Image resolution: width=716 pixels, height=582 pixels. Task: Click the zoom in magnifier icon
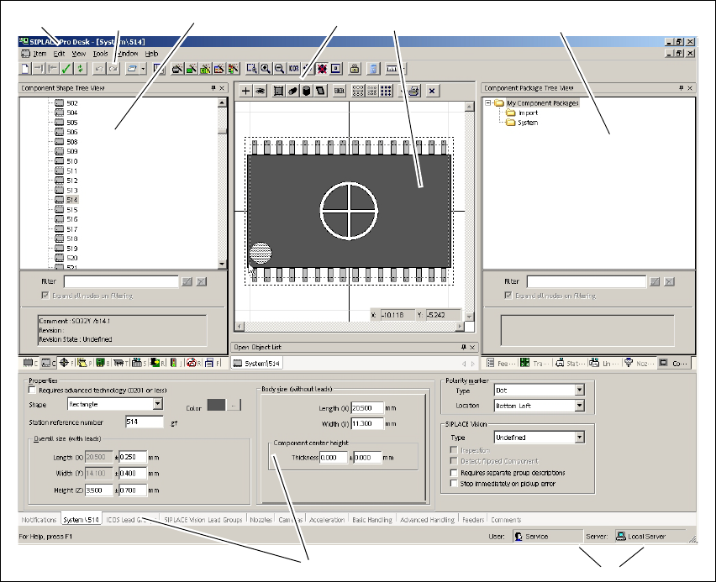[x=265, y=69]
